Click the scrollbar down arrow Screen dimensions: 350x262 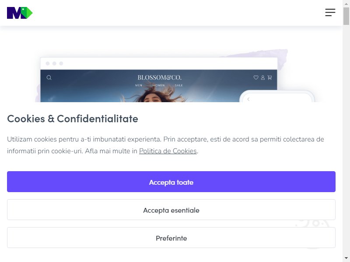[346, 259]
